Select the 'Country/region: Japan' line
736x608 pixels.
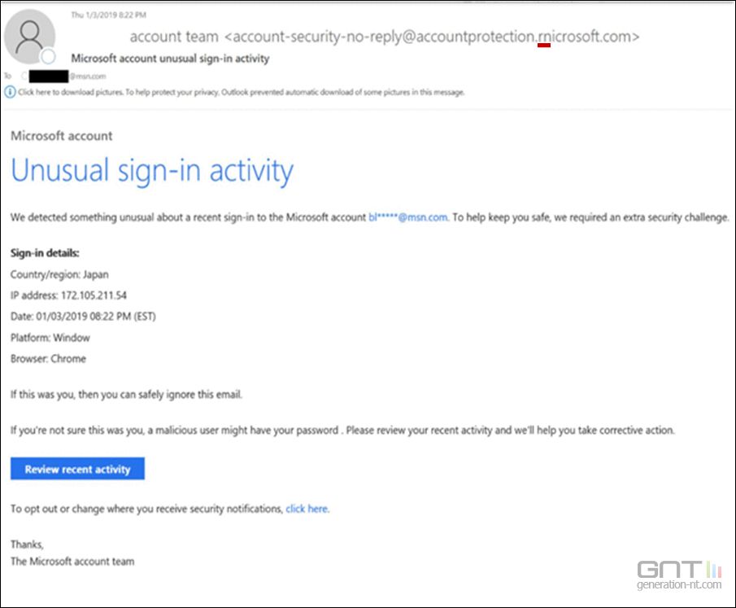tap(59, 274)
